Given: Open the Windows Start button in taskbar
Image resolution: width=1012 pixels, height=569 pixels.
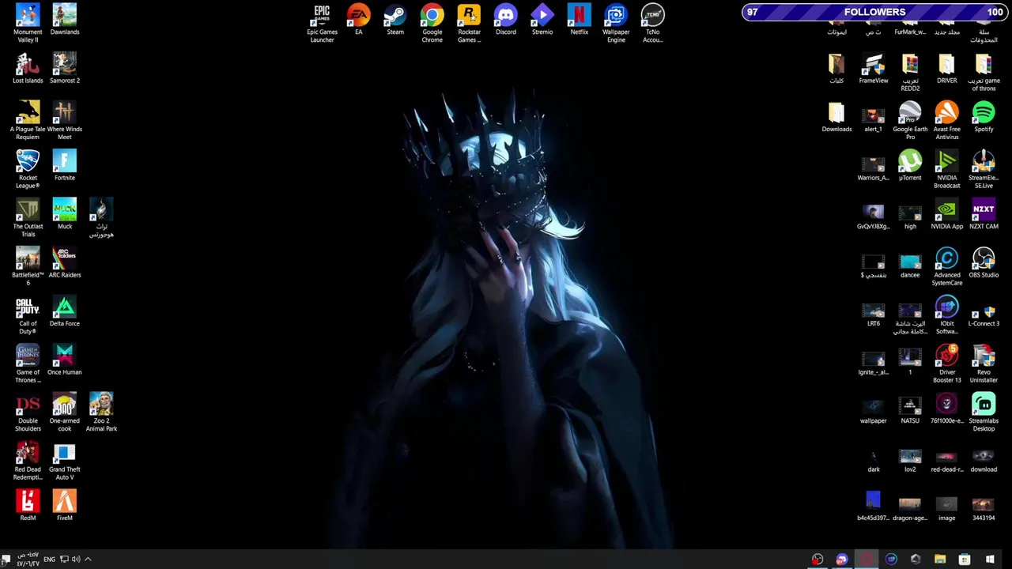Looking at the screenshot, I should [989, 560].
